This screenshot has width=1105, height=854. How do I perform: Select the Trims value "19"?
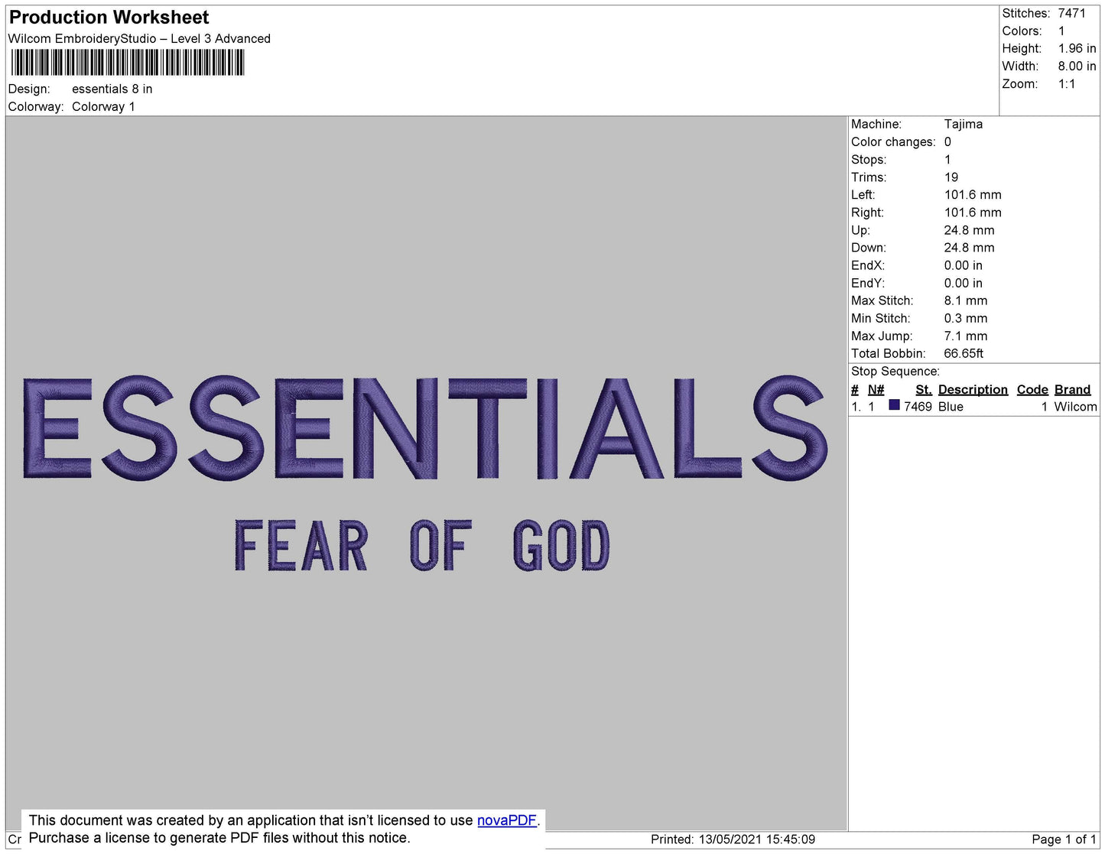(951, 177)
